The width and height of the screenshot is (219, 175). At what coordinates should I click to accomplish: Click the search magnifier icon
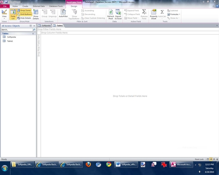[34, 29]
